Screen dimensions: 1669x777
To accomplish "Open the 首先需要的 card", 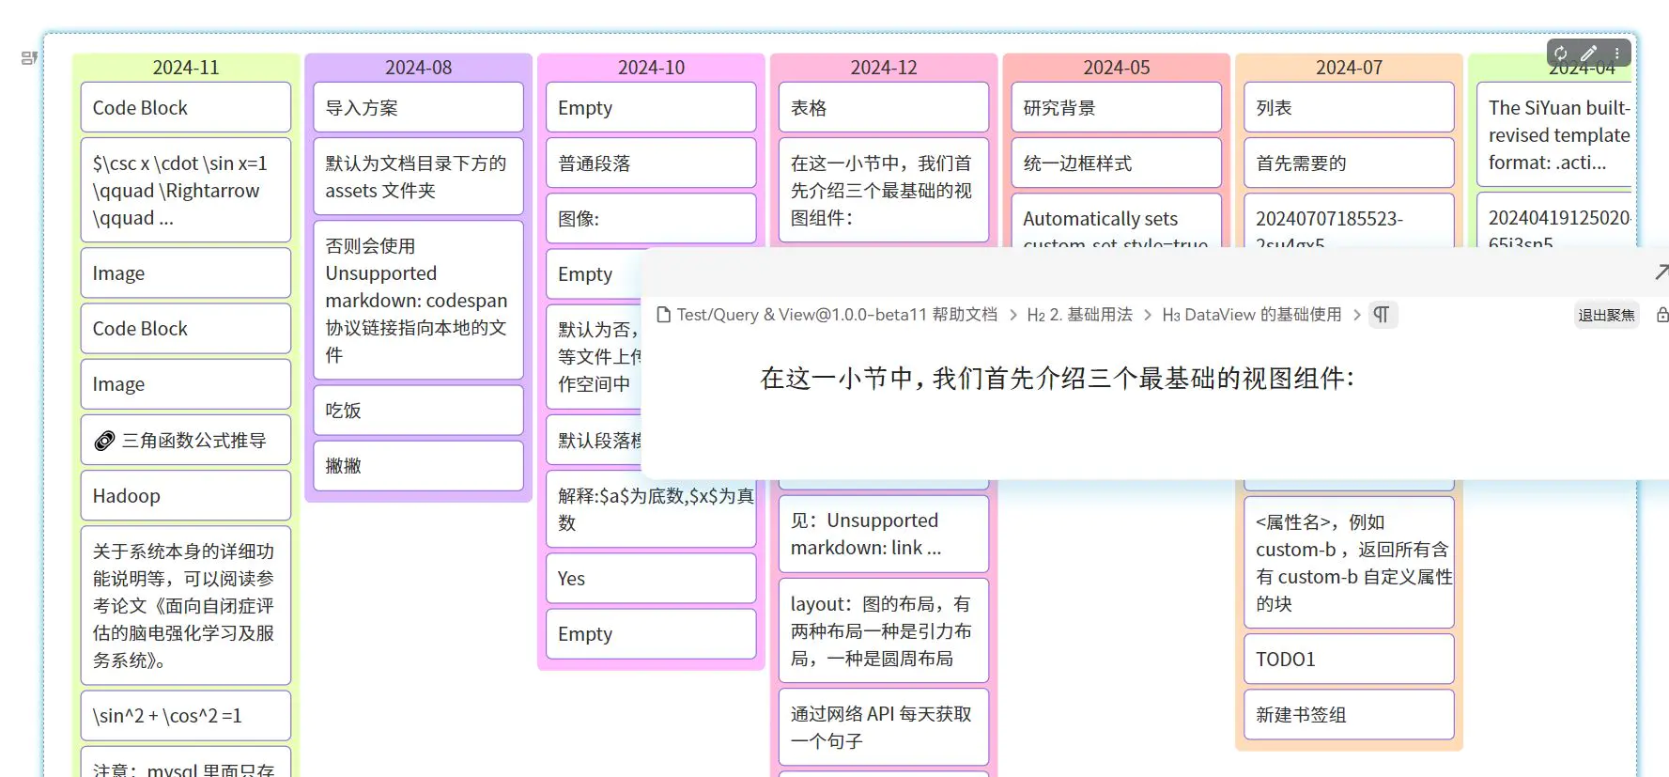I will pyautogui.click(x=1349, y=163).
